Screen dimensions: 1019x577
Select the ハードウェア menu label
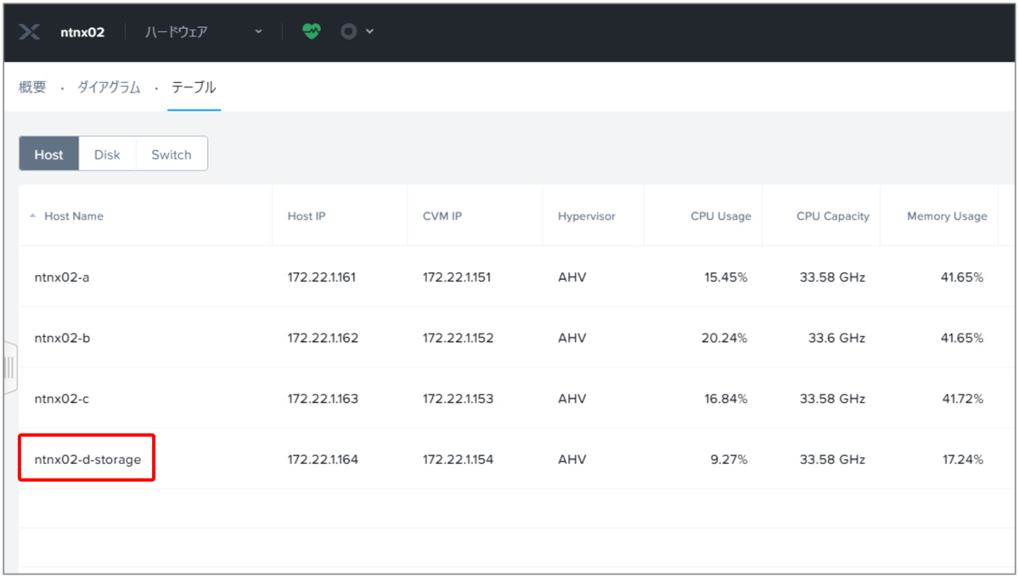[176, 32]
